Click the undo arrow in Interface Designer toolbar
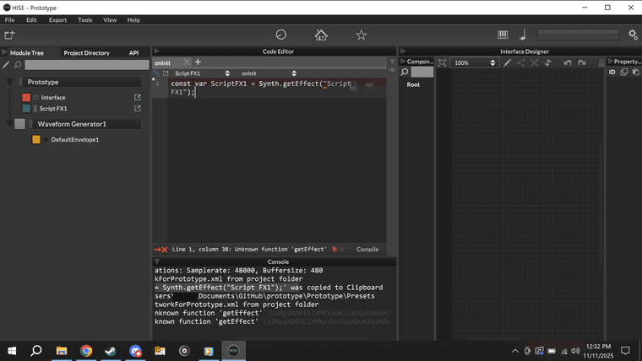Image resolution: width=642 pixels, height=361 pixels. click(568, 62)
